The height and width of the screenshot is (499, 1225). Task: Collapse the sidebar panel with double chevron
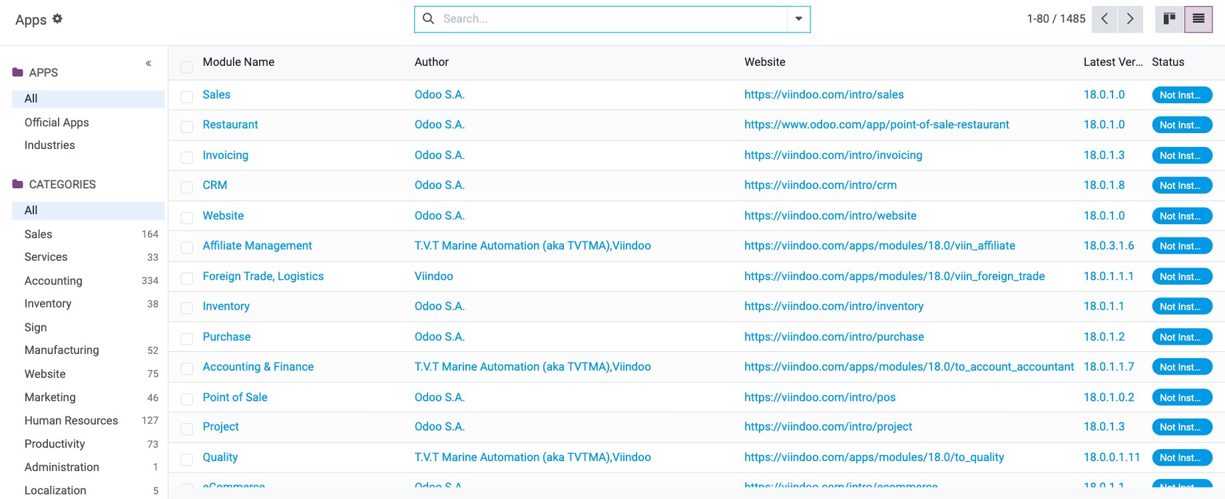click(x=148, y=63)
